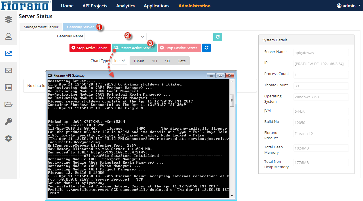Open the folder sidebar icon
The image size is (363, 201).
9,104
